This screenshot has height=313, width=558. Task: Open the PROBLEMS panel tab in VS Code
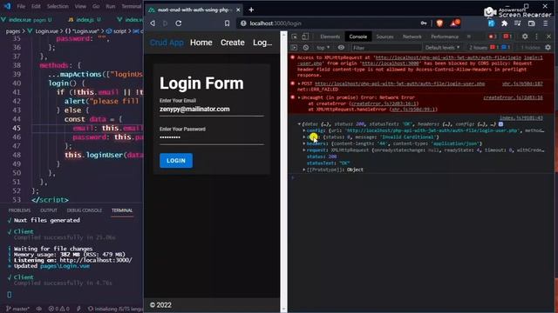point(19,210)
